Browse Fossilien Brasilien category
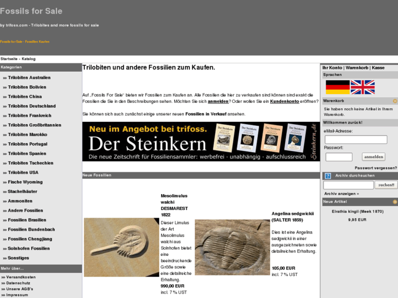Viewport: 398px width, 298px height. pyautogui.click(x=27, y=220)
